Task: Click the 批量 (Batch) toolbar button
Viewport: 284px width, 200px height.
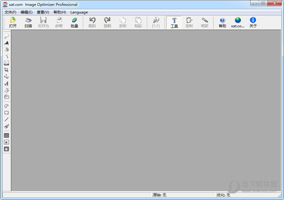Action: (74, 23)
